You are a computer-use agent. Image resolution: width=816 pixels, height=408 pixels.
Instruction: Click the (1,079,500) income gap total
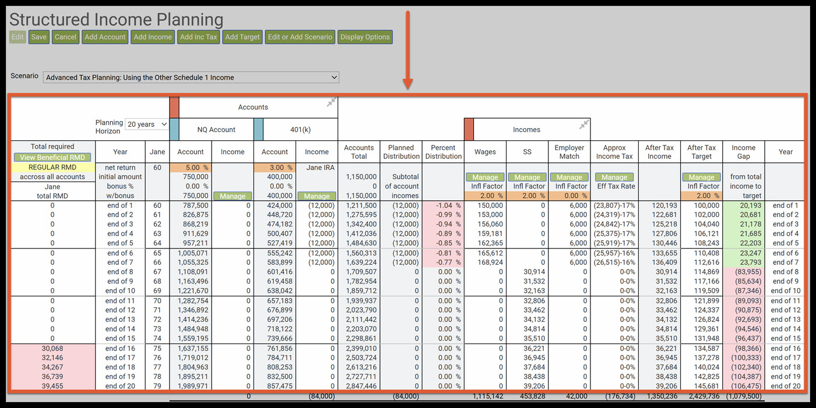(743, 396)
